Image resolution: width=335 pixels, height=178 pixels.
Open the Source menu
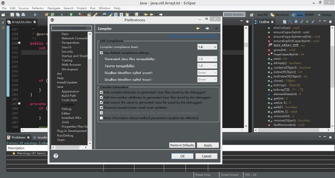click(23, 8)
